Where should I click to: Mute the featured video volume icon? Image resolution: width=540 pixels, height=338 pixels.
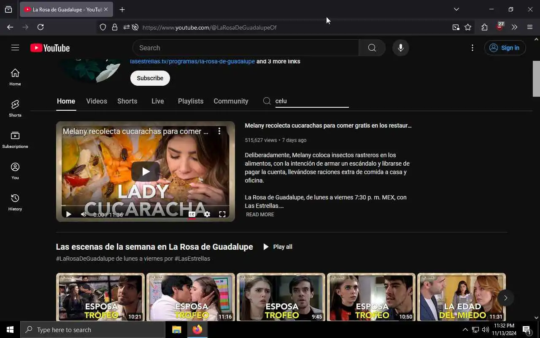point(84,214)
